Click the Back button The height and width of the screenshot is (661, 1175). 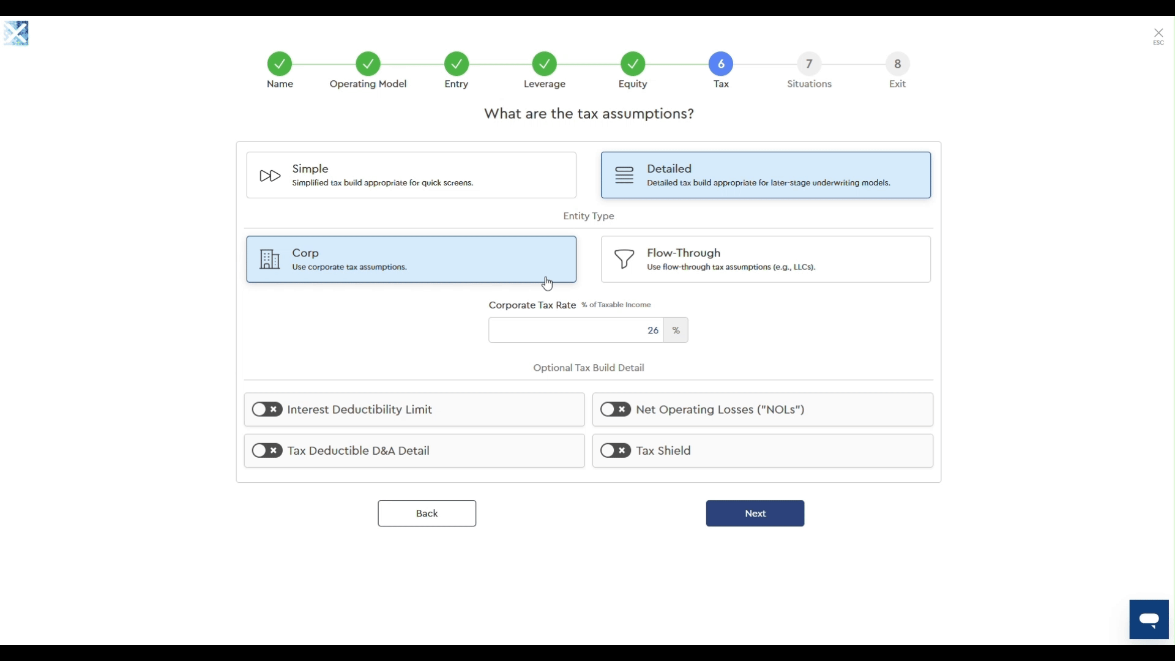point(427,513)
